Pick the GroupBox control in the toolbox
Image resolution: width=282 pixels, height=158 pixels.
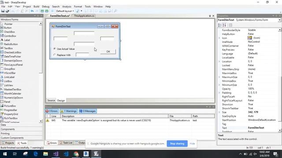click(x=10, y=69)
